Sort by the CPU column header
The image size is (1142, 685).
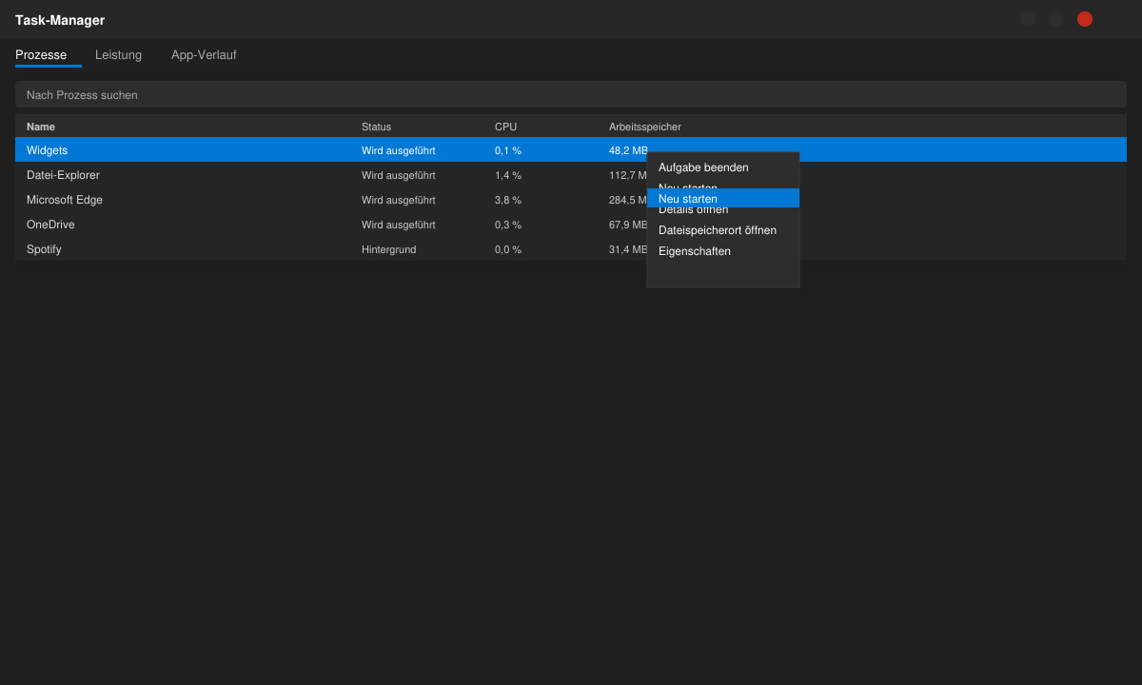pos(505,127)
